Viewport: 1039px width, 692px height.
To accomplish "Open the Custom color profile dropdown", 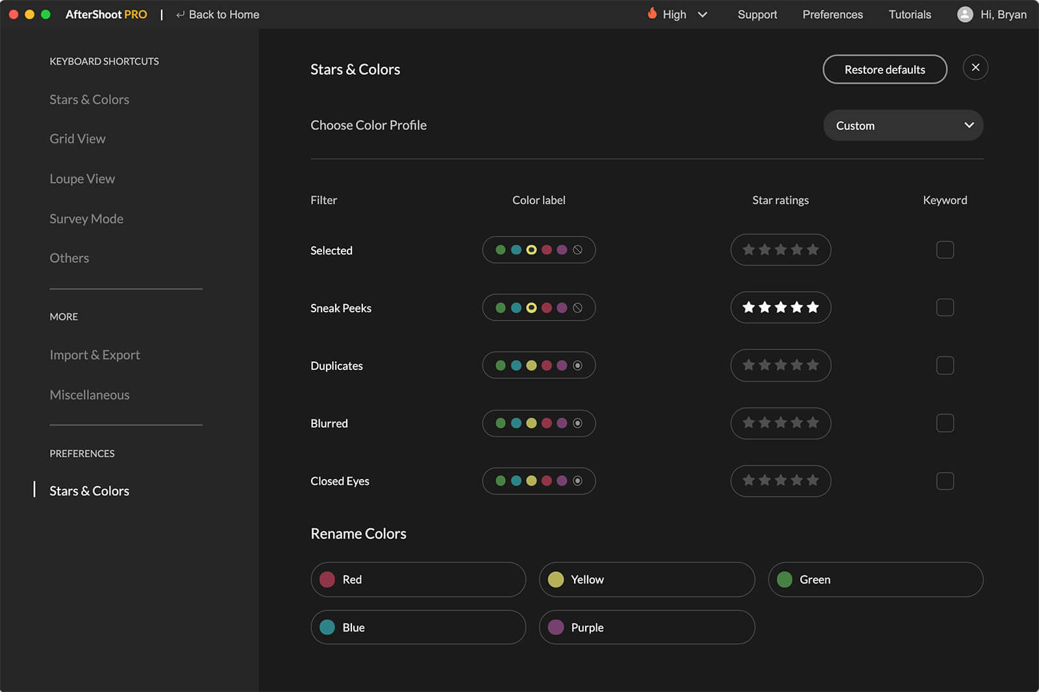I will coord(903,125).
